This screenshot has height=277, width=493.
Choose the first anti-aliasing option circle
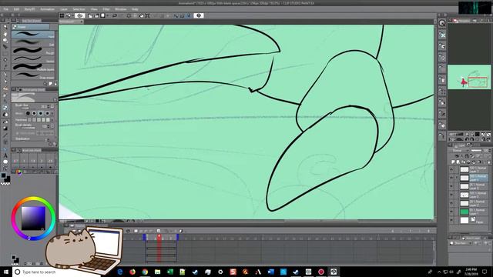(28, 113)
